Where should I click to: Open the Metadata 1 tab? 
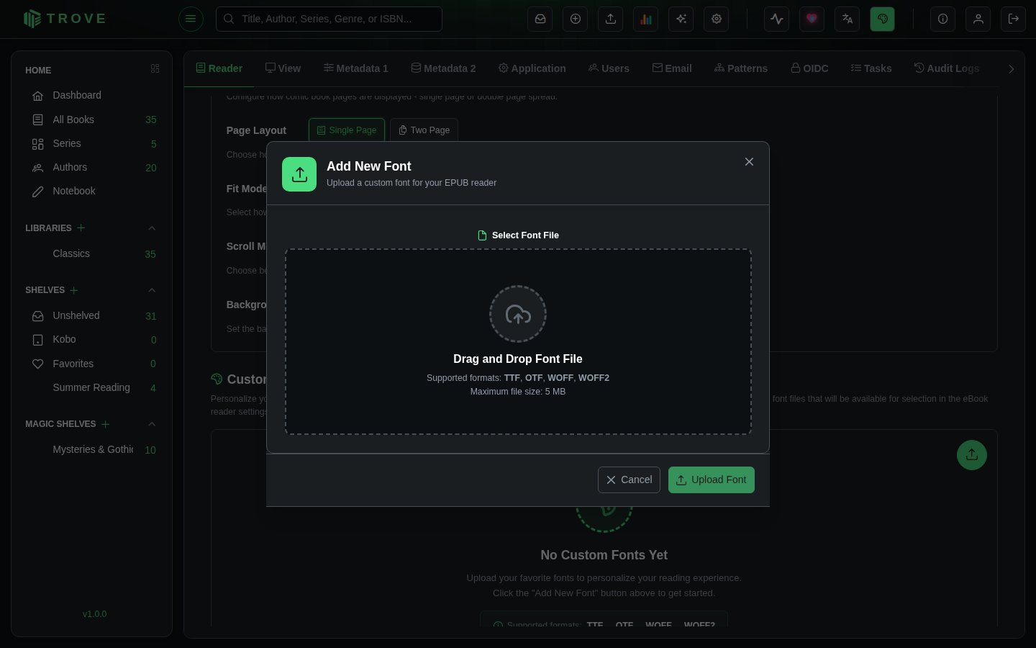click(355, 68)
